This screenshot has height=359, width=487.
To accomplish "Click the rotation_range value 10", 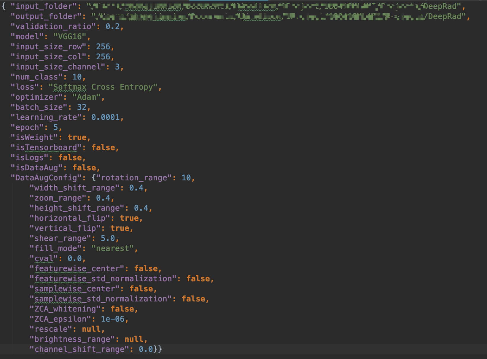I will (186, 178).
